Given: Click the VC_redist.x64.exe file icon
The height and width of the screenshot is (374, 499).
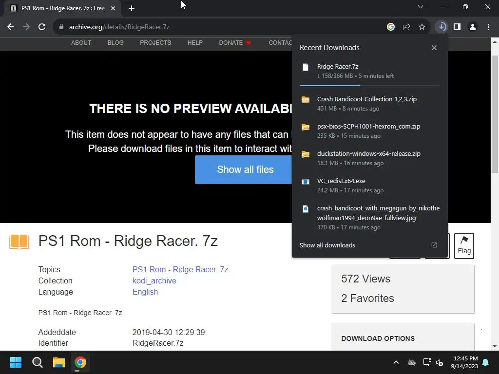Looking at the screenshot, I should point(306,182).
